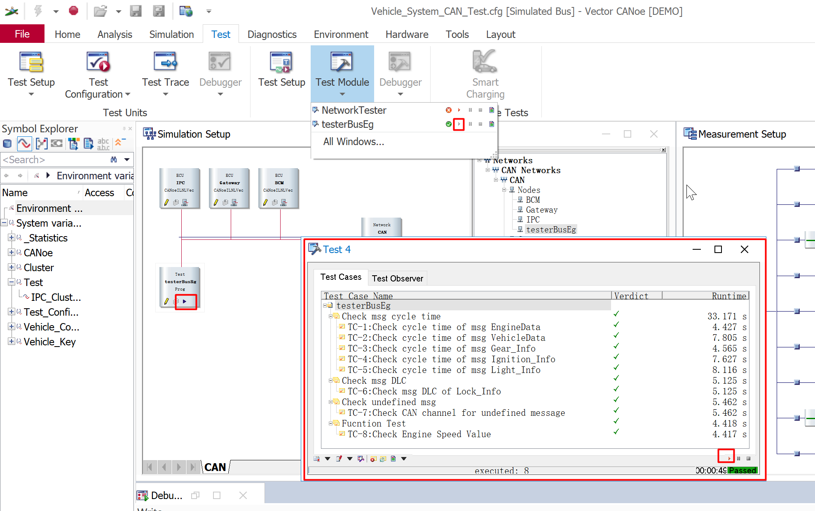Expand the Vehicle_Key namespace node
Viewport: 815px width, 511px height.
(12, 342)
